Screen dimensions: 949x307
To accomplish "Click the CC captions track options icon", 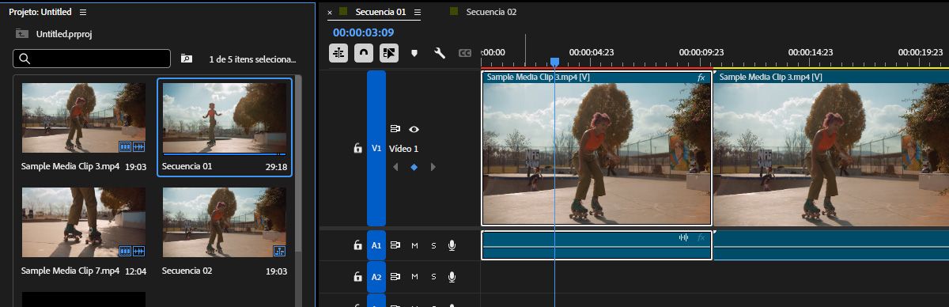I will (465, 53).
